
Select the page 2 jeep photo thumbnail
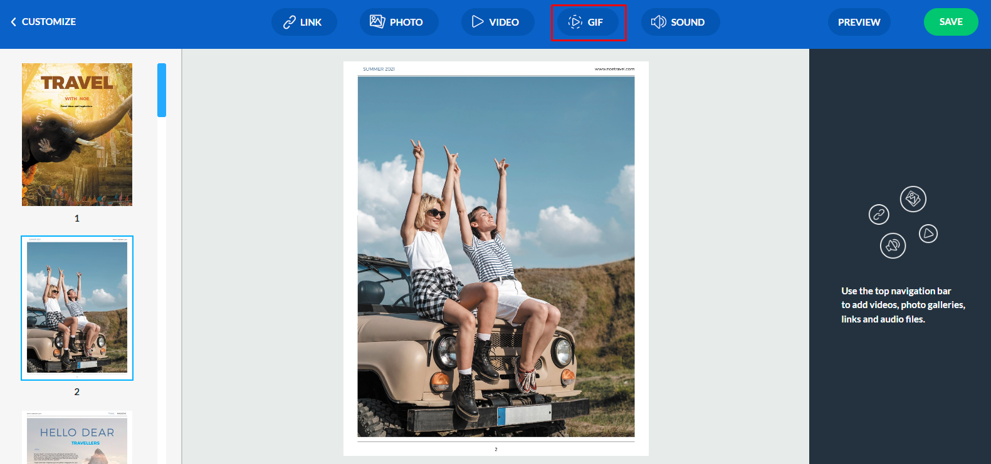pyautogui.click(x=77, y=308)
